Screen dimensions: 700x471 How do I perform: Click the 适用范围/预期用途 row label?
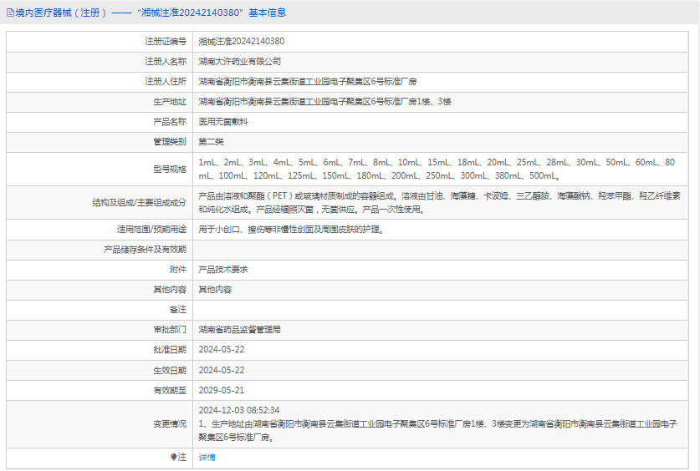point(151,230)
